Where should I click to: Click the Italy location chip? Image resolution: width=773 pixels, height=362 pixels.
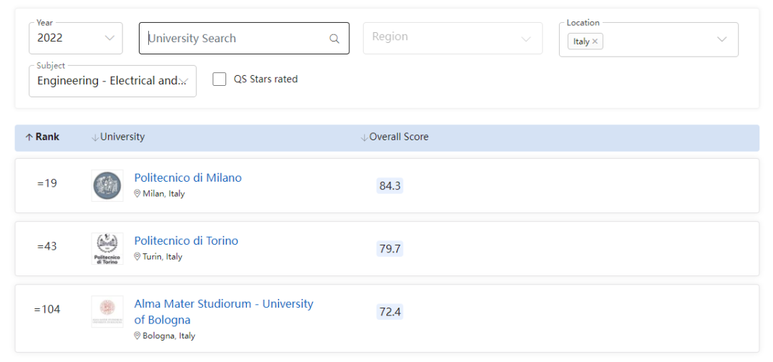(x=585, y=41)
